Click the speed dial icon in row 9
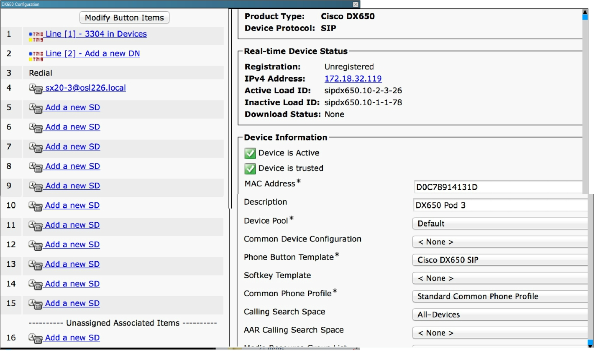 click(x=36, y=187)
